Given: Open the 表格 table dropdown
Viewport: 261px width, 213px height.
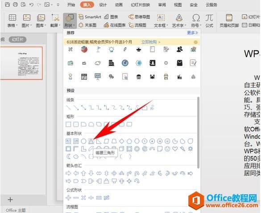Looking at the screenshot, I should coord(12,21).
